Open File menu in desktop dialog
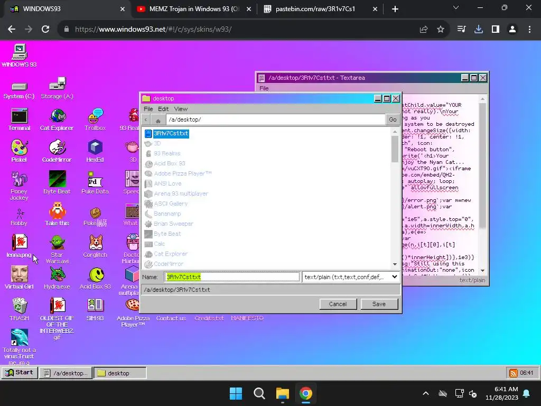This screenshot has height=406, width=541. [x=148, y=109]
